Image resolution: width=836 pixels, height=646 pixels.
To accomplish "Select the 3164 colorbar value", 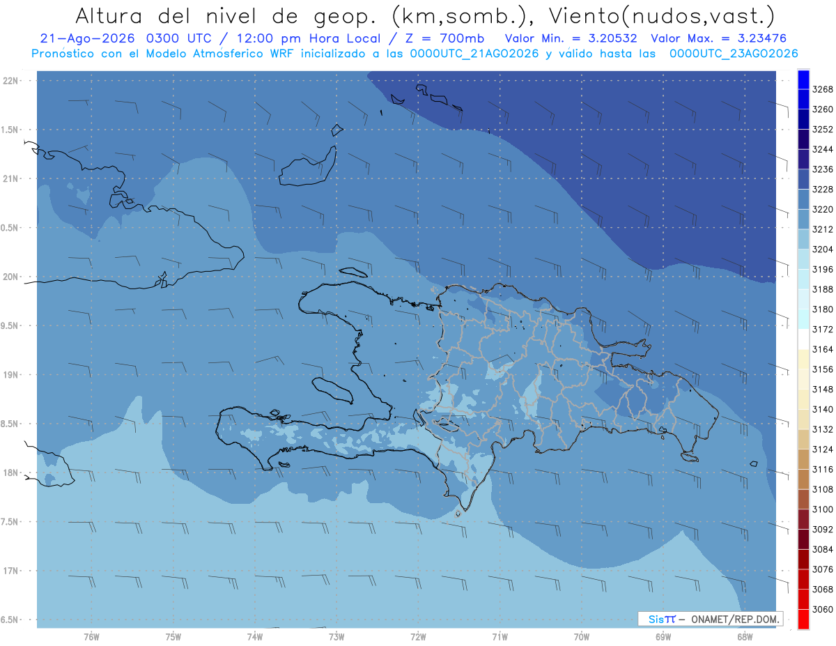I will pyautogui.click(x=823, y=349).
